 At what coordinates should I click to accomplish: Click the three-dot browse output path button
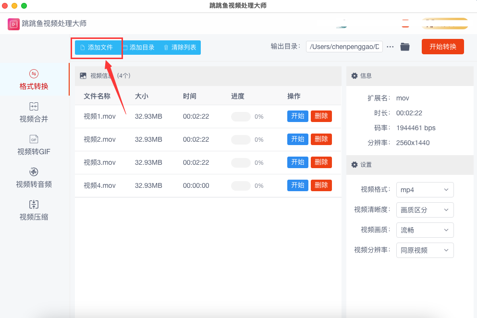pyautogui.click(x=390, y=47)
